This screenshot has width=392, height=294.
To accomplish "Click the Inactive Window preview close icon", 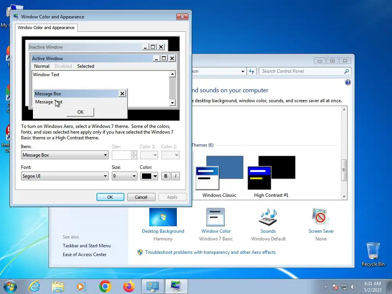I will click(161, 47).
